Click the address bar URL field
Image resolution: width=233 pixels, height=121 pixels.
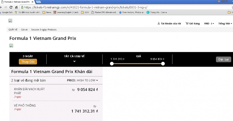pos(110,7)
